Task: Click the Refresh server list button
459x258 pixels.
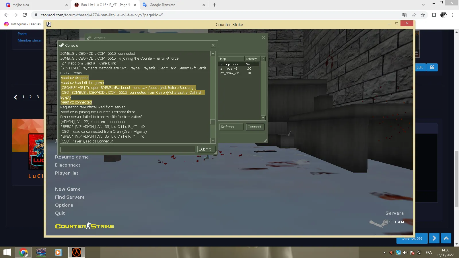Action: point(231,127)
